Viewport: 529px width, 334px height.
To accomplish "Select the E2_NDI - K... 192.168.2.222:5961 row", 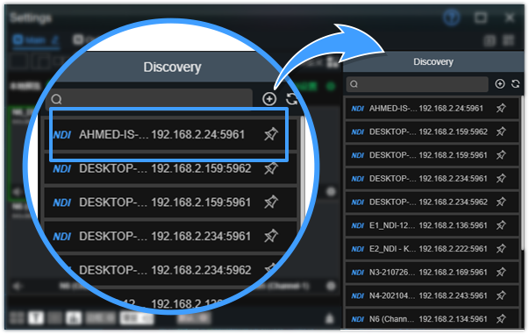I will (x=432, y=249).
